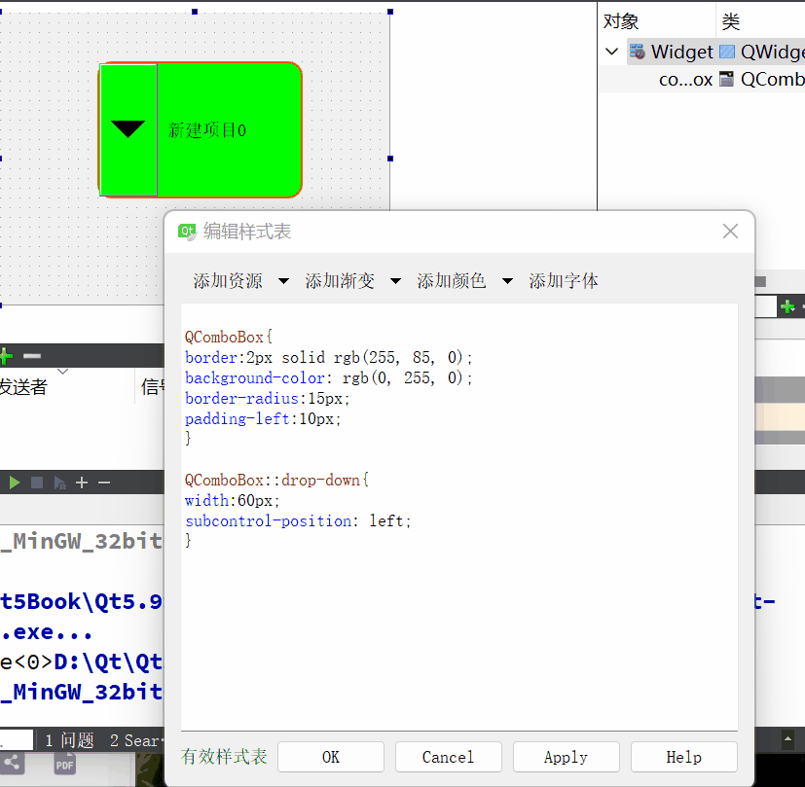
Task: Start debugging with the debugger icon
Action: coord(59,483)
